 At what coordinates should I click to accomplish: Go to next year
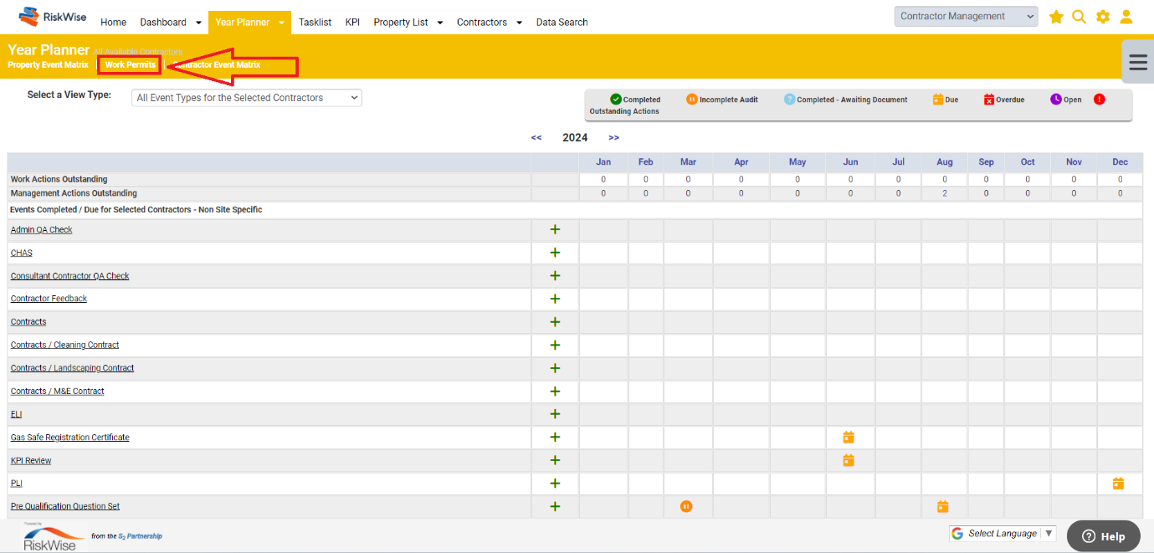coord(614,138)
